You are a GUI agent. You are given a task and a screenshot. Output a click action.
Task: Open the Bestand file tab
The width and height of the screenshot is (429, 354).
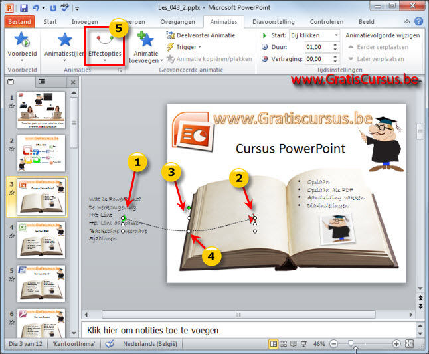(19, 22)
